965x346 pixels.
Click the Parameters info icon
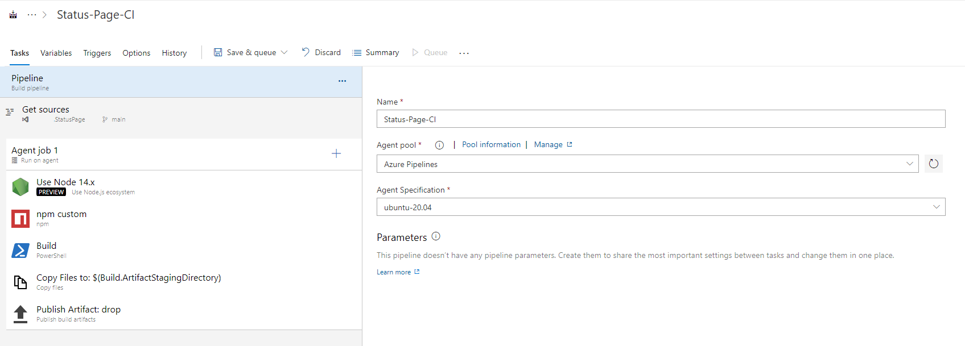pyautogui.click(x=436, y=236)
